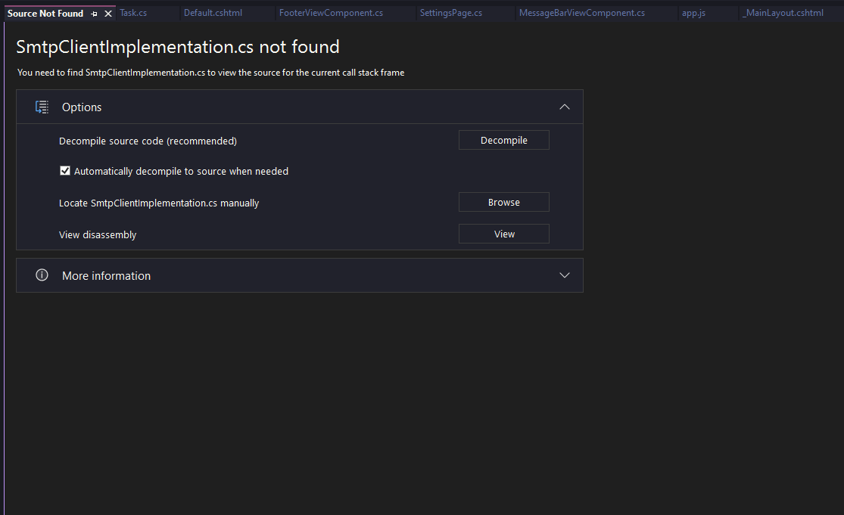
Task: Toggle automatically decompile to source checkbox
Action: pyautogui.click(x=65, y=171)
